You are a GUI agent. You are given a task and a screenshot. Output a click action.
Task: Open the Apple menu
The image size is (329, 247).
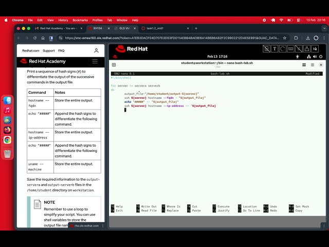pyautogui.click(x=6, y=20)
